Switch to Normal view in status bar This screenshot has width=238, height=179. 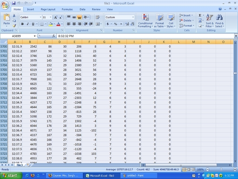[x=185, y=170]
